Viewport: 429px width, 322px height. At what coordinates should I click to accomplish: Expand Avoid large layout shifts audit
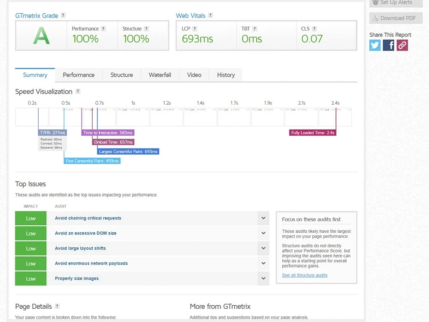pos(263,248)
